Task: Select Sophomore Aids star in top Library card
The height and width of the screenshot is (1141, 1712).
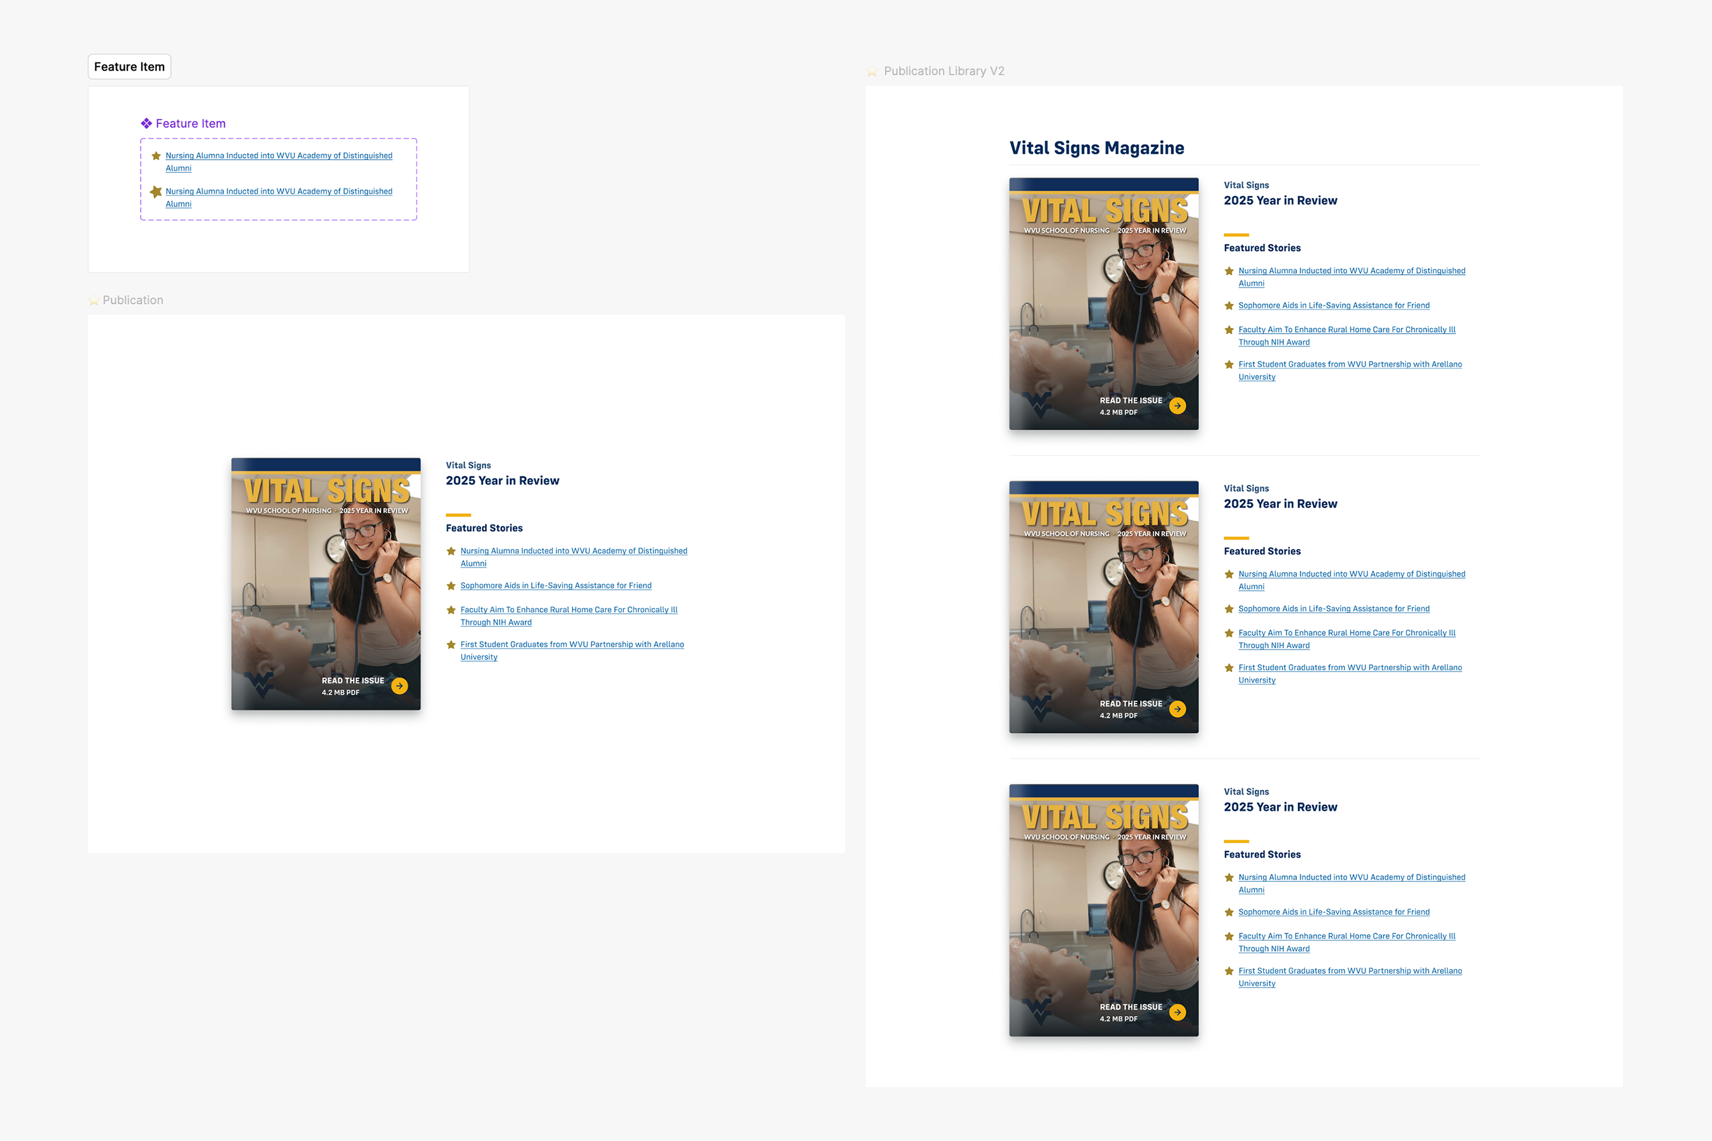Action: [x=1229, y=305]
